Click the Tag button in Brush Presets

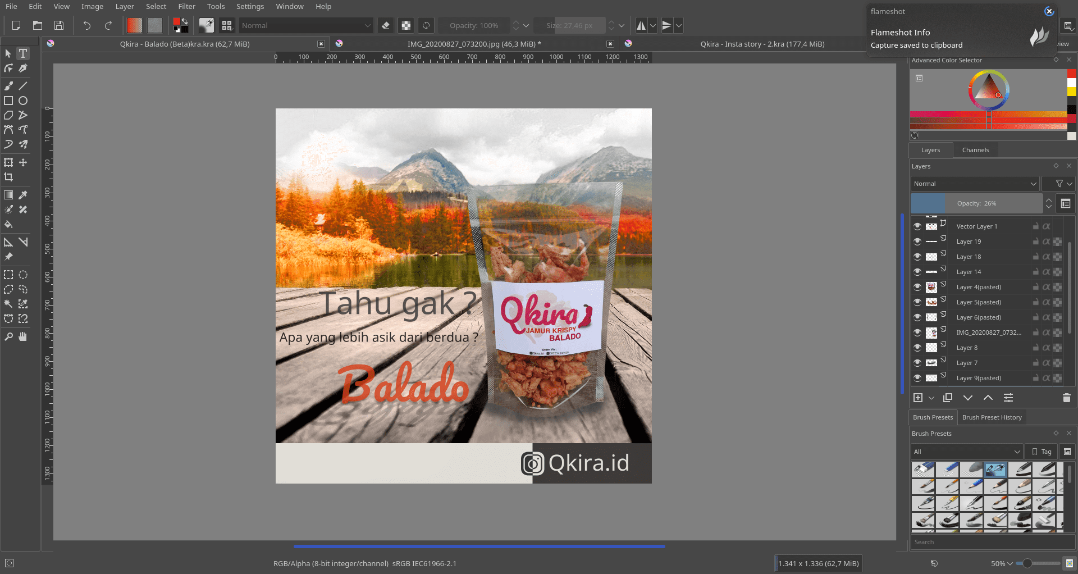coord(1042,452)
